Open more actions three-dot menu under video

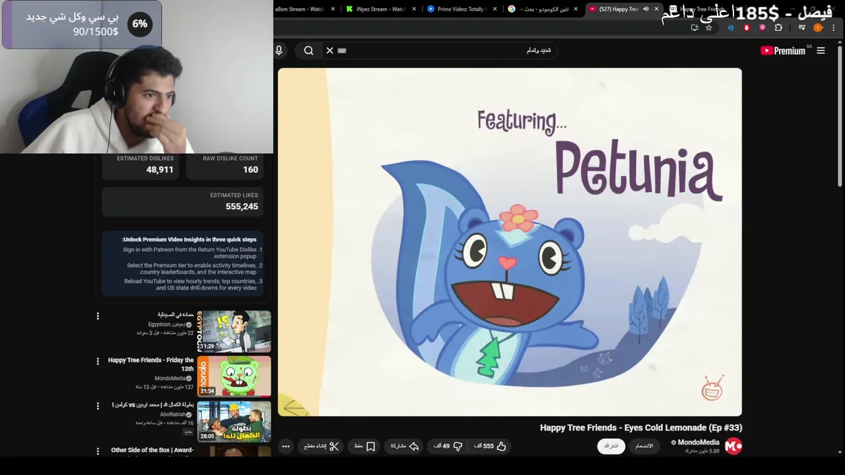pos(286,447)
